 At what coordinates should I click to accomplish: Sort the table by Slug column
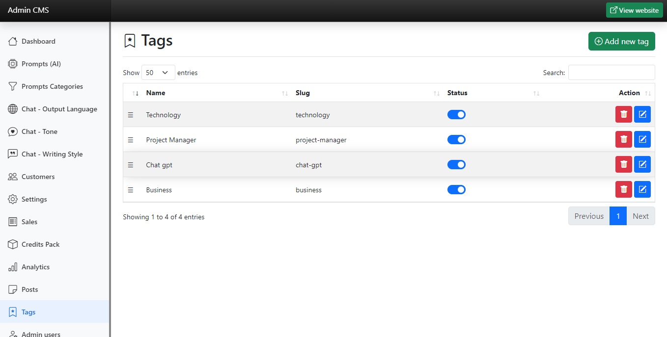tap(303, 93)
